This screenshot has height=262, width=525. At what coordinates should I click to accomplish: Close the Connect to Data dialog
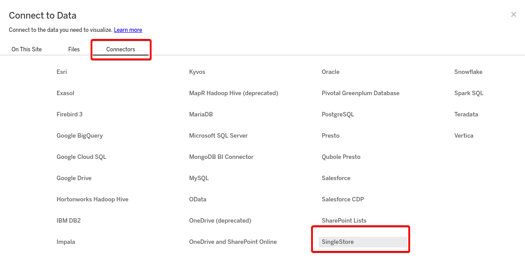[x=514, y=14]
